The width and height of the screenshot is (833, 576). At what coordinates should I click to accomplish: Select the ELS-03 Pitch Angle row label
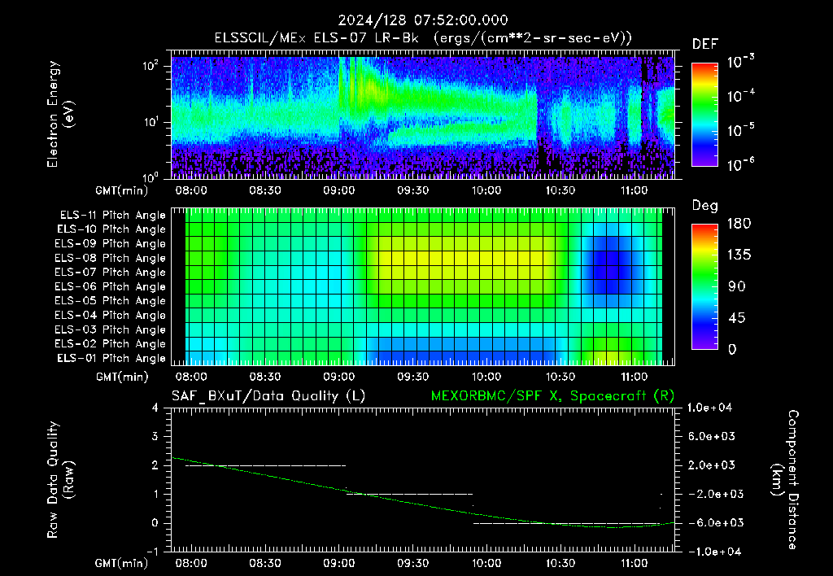point(111,329)
